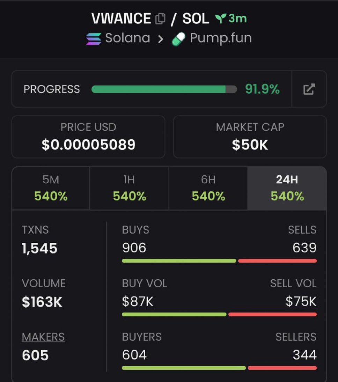Click the Pump.fun pill icon
This screenshot has height=382, width=338.
click(178, 39)
